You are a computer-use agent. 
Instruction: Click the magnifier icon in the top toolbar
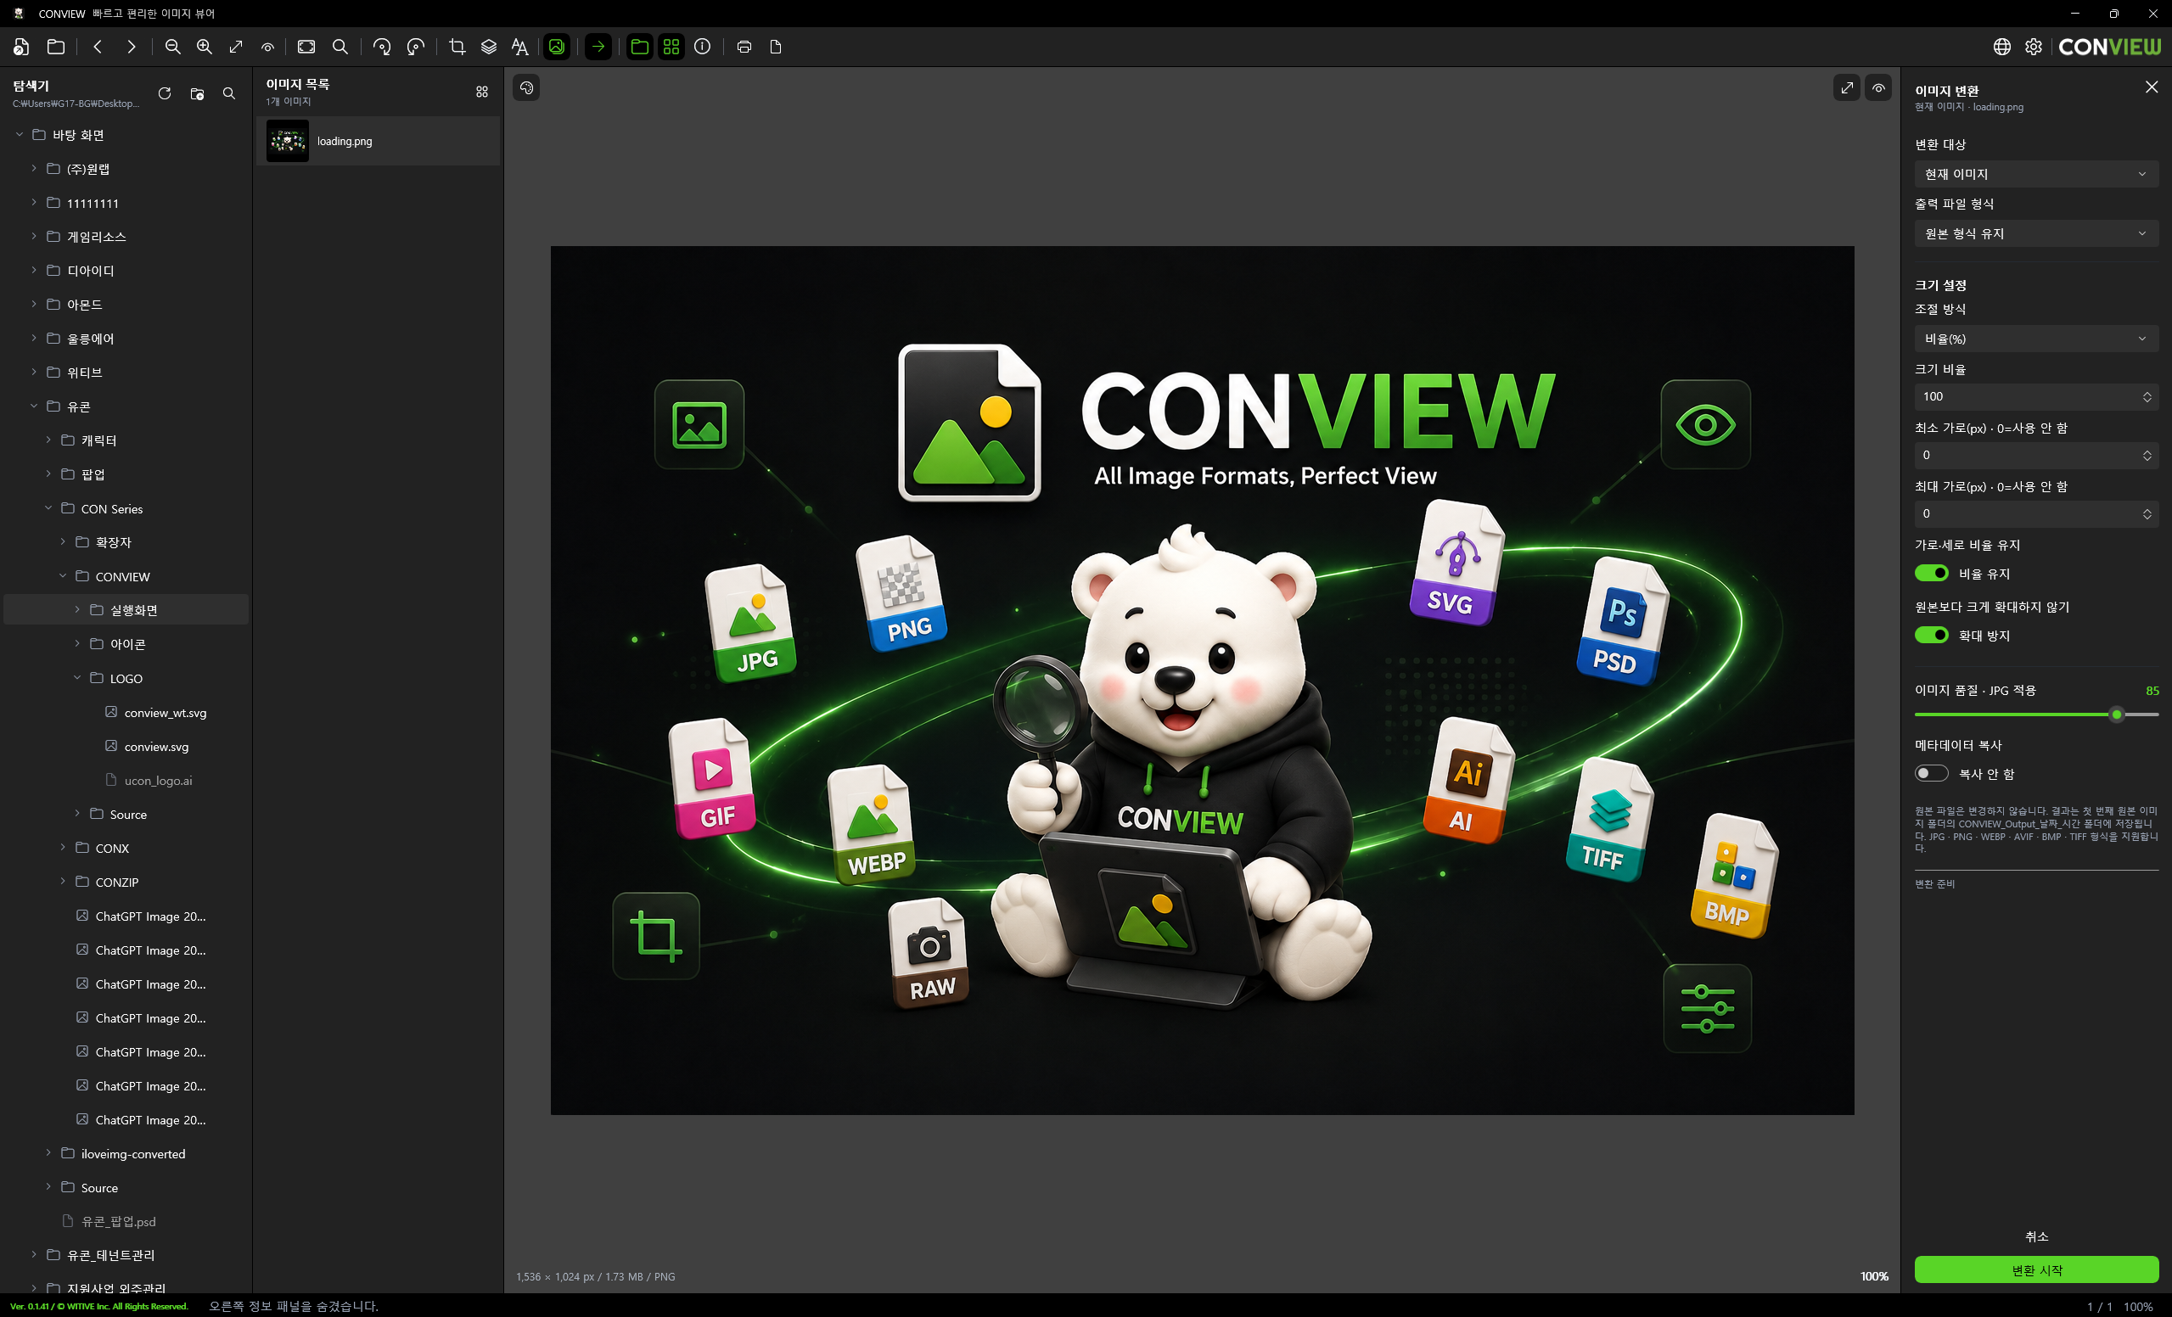[x=340, y=47]
